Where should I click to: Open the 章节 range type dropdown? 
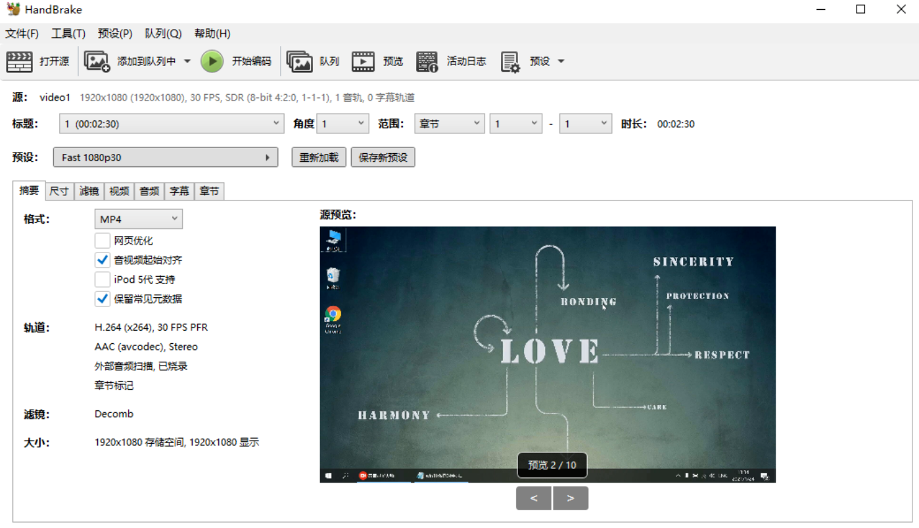(x=449, y=124)
